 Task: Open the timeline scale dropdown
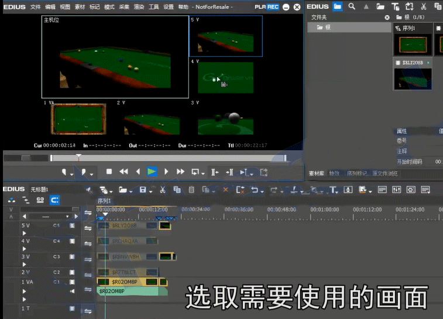click(x=67, y=217)
